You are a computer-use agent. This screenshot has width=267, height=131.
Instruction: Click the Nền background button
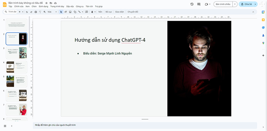[100, 12]
